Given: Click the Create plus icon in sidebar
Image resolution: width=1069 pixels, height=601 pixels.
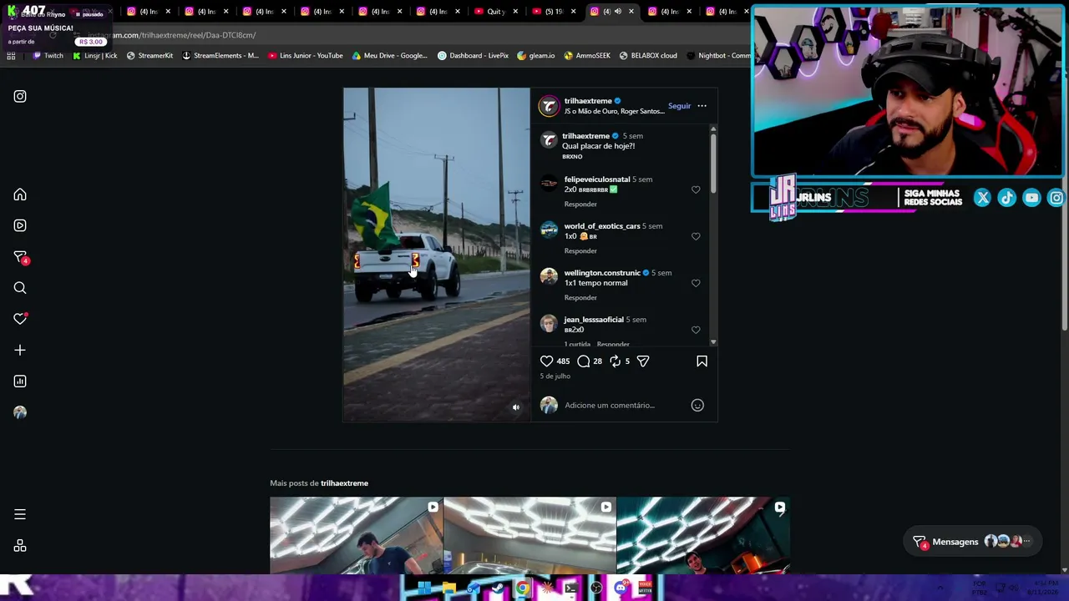Looking at the screenshot, I should pos(20,351).
